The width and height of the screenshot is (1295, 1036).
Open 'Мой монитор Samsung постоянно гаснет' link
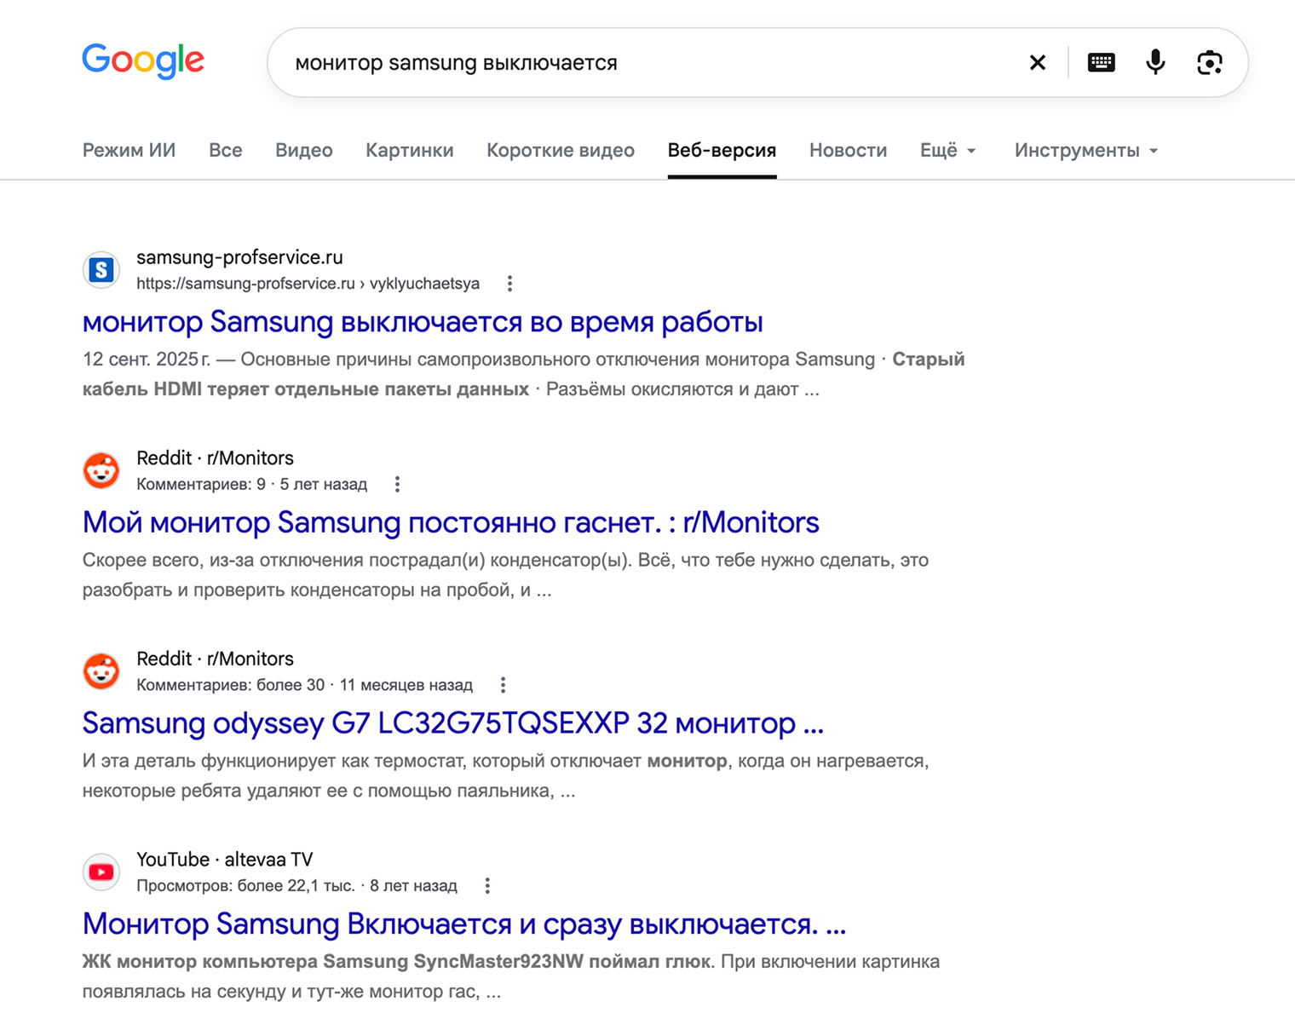coord(451,522)
